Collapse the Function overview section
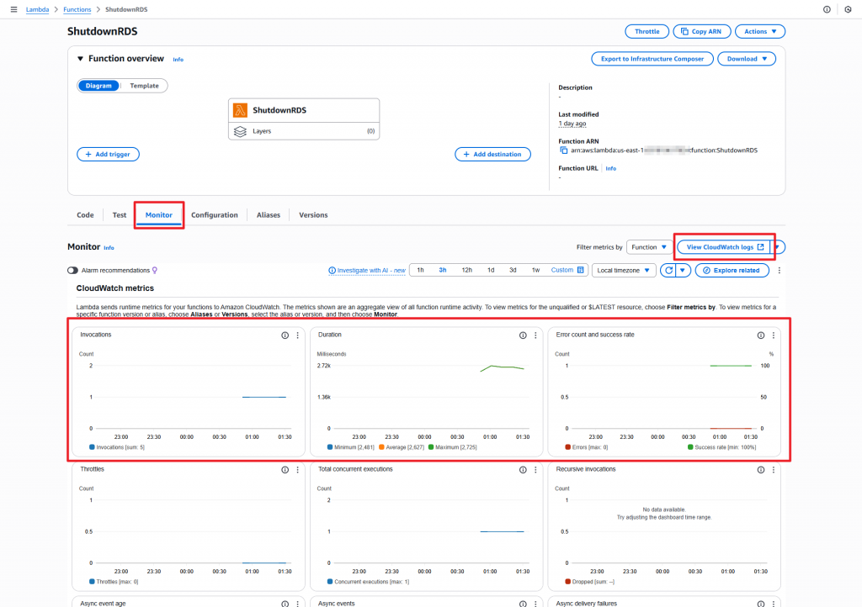The height and width of the screenshot is (607, 862). pyautogui.click(x=80, y=59)
